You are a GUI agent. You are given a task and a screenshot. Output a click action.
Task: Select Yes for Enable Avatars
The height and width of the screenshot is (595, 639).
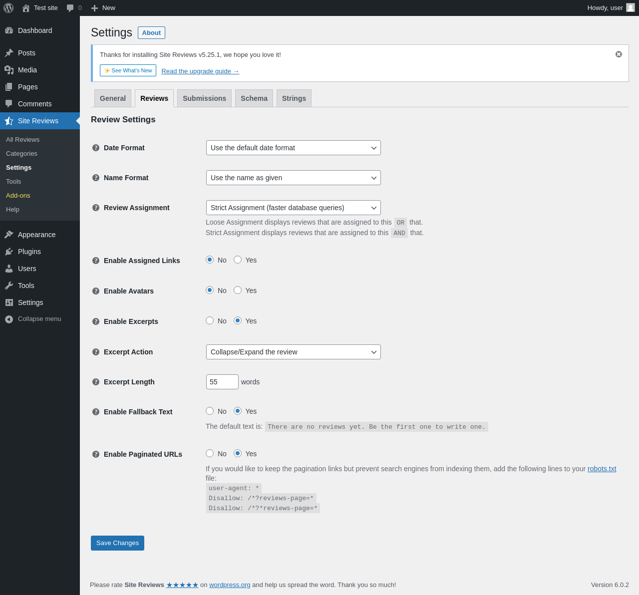(238, 290)
